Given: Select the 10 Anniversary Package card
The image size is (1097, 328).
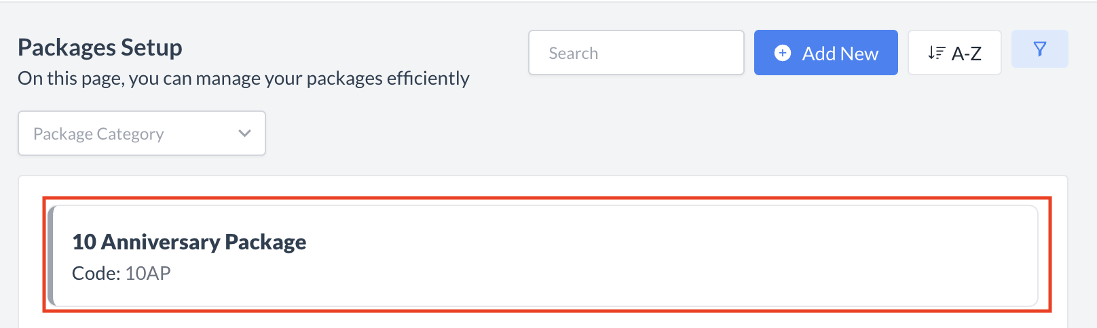Looking at the screenshot, I should 543,255.
